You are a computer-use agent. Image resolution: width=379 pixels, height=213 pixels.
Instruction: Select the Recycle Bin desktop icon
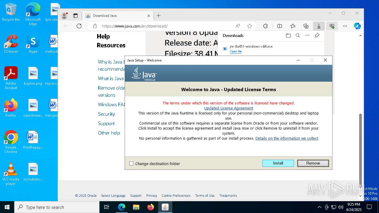(x=11, y=12)
